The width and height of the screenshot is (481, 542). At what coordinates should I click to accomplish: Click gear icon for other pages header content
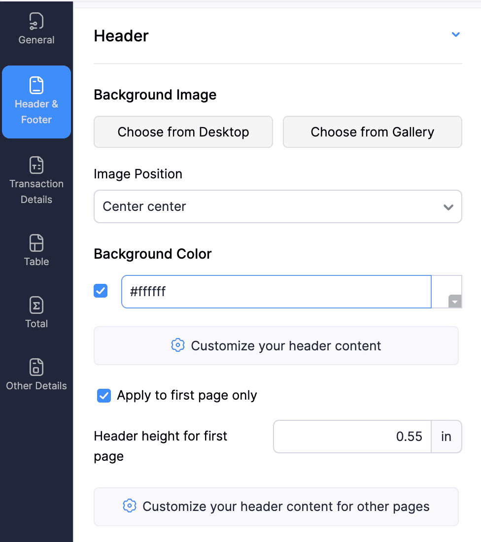pyautogui.click(x=129, y=506)
